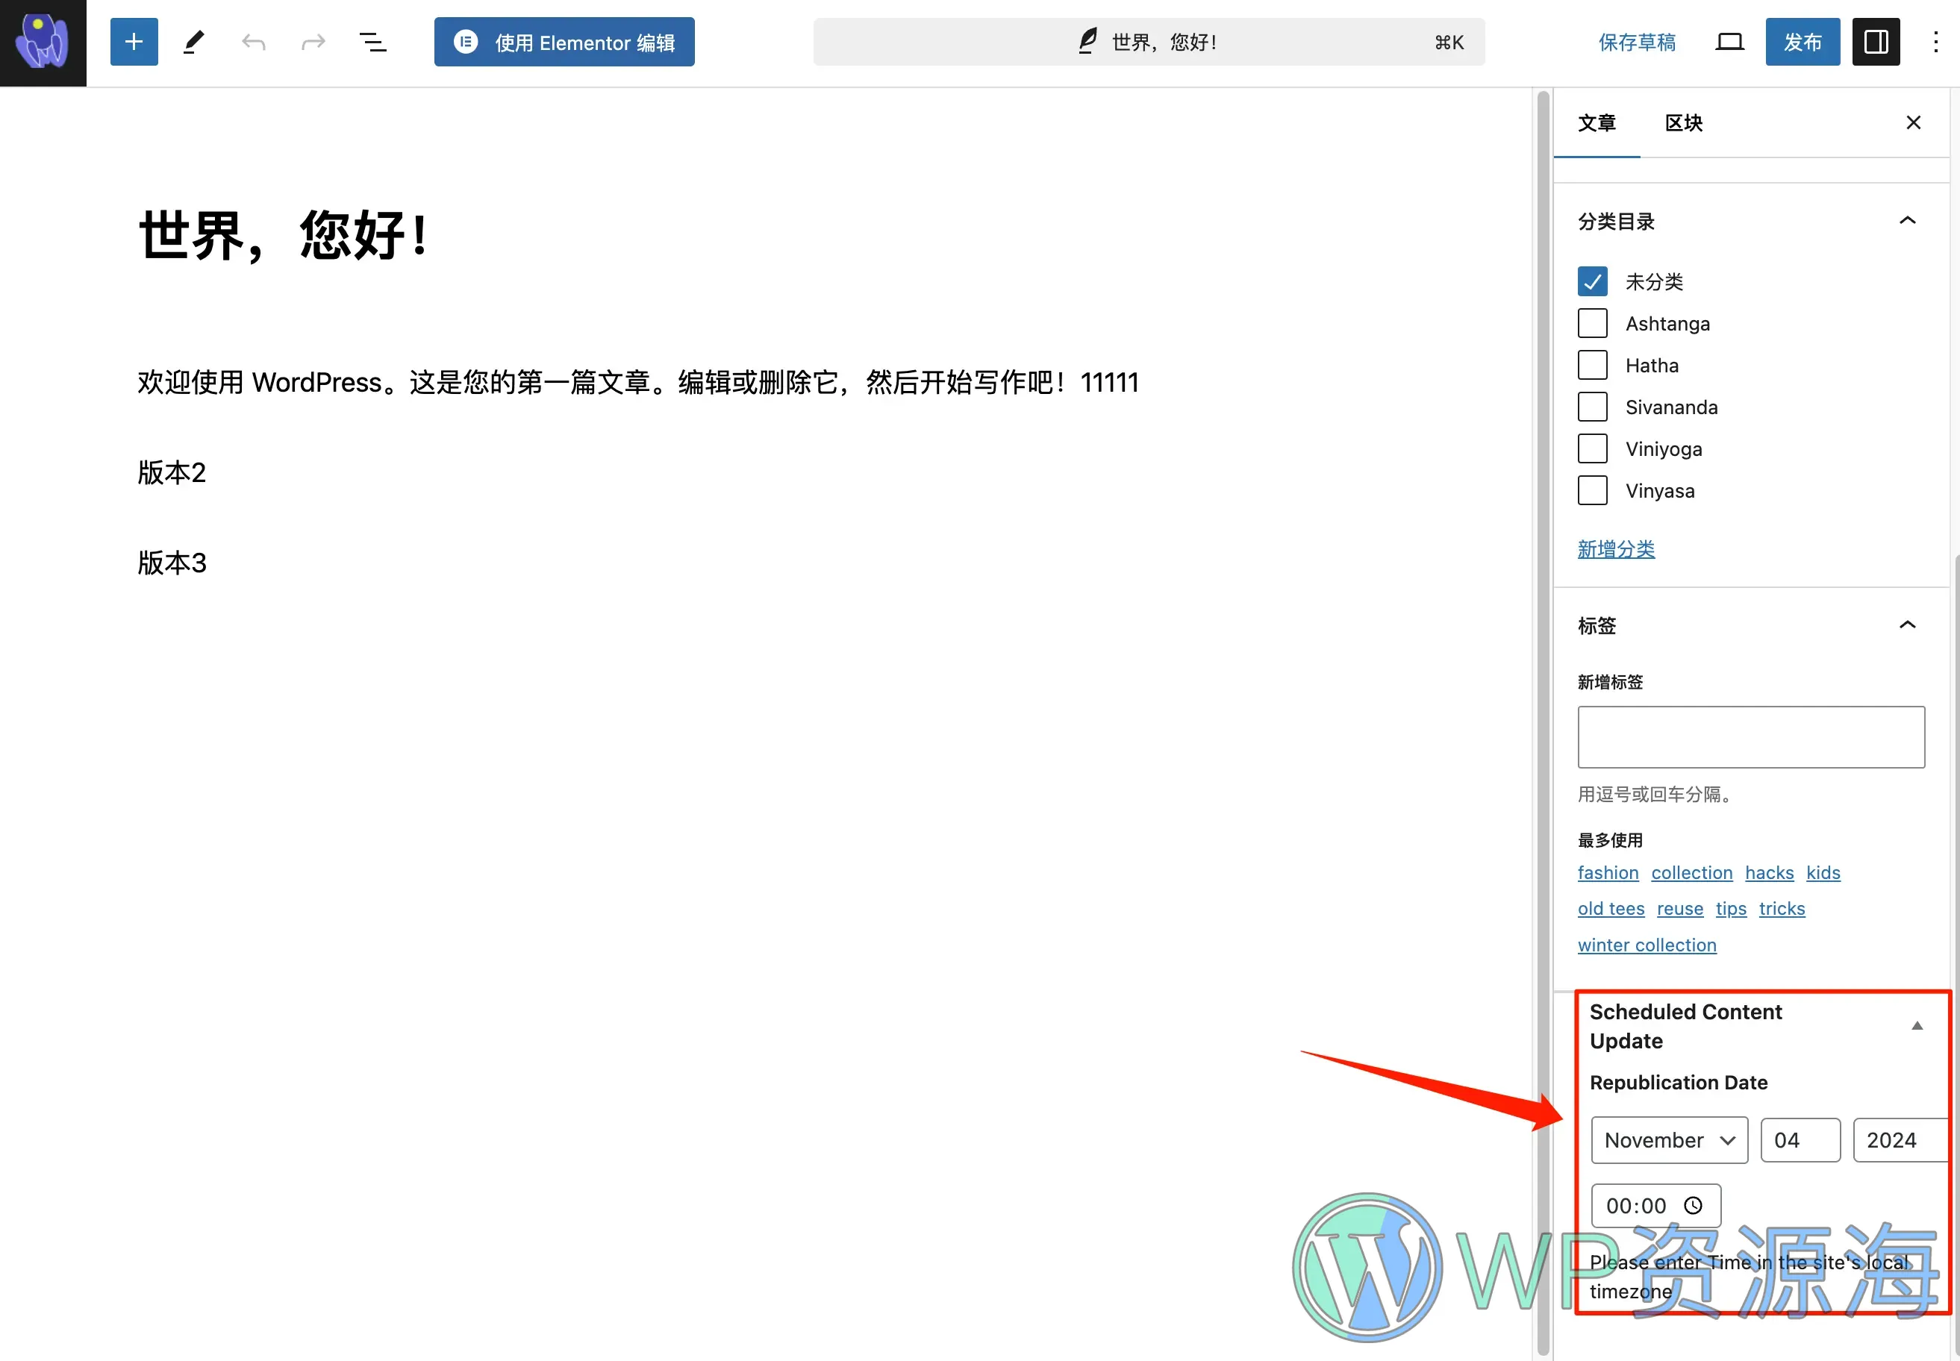
Task: Enable the Vinyasa category checkbox
Action: (x=1592, y=490)
